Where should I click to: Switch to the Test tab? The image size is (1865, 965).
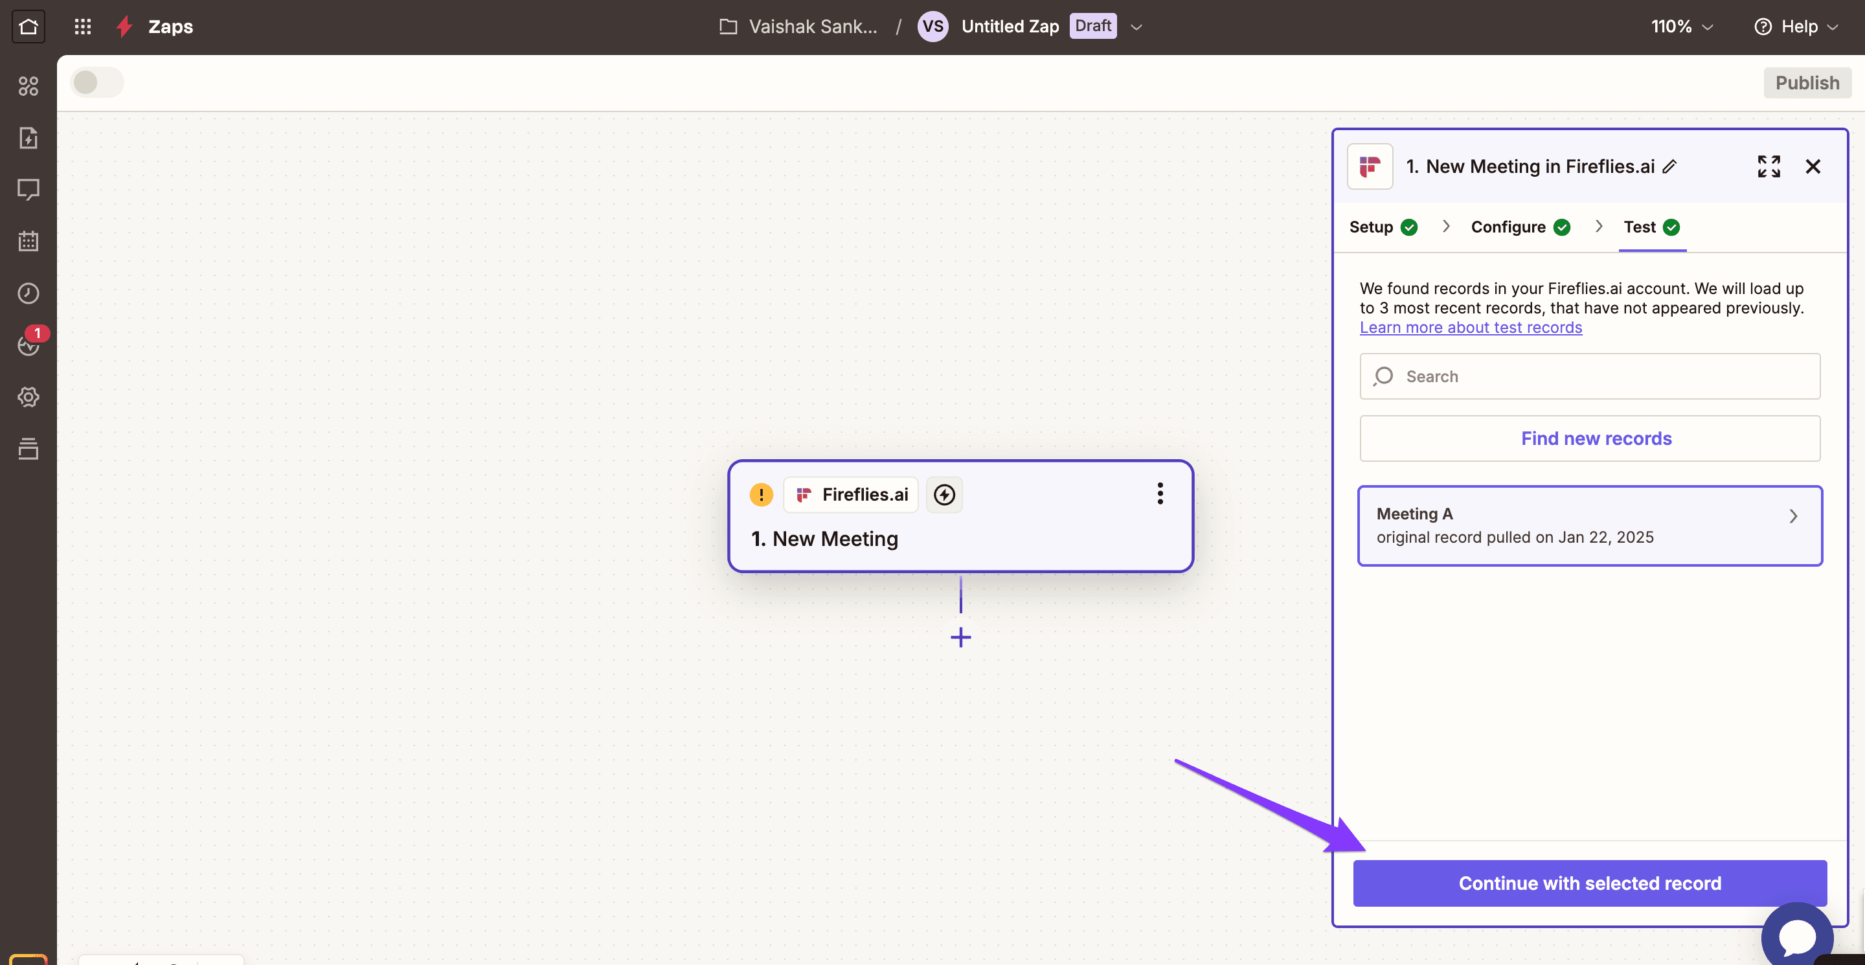(x=1651, y=227)
